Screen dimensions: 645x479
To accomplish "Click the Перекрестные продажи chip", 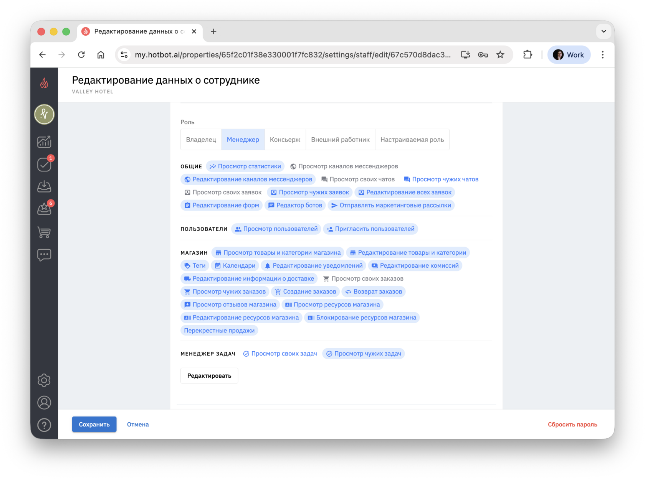I will (x=219, y=331).
